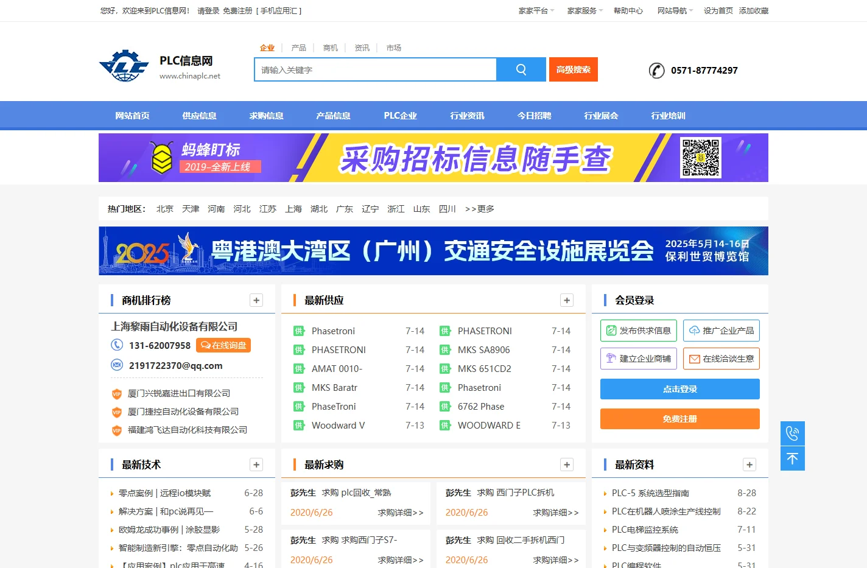Image resolution: width=867 pixels, height=568 pixels.
Task: Click the orange 免费注册 button
Action: (x=680, y=419)
